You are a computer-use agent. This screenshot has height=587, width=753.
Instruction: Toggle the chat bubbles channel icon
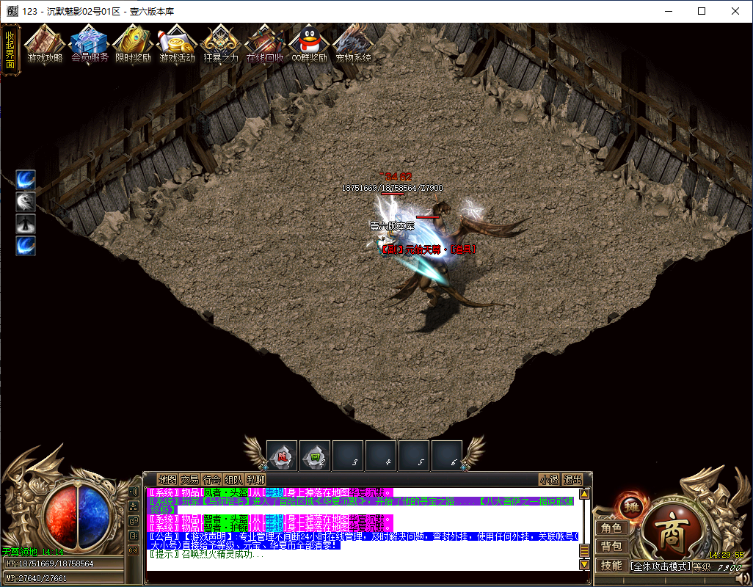point(134,521)
